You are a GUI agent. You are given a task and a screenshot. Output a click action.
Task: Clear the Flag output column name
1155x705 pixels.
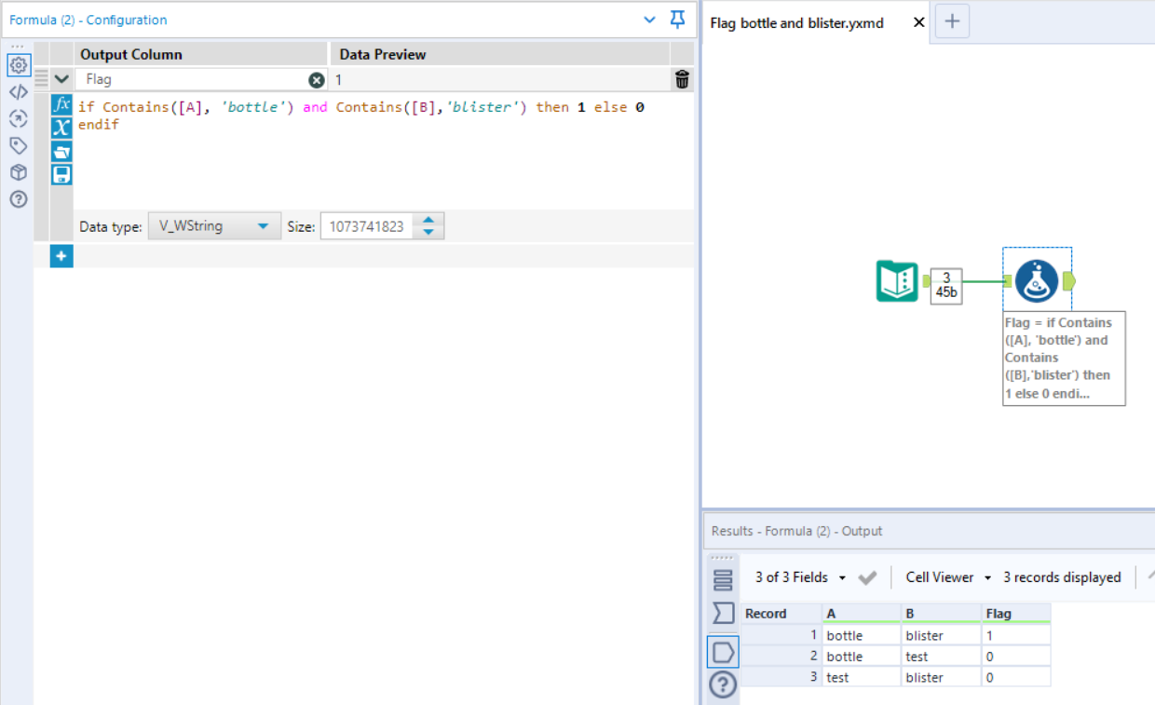click(x=316, y=80)
